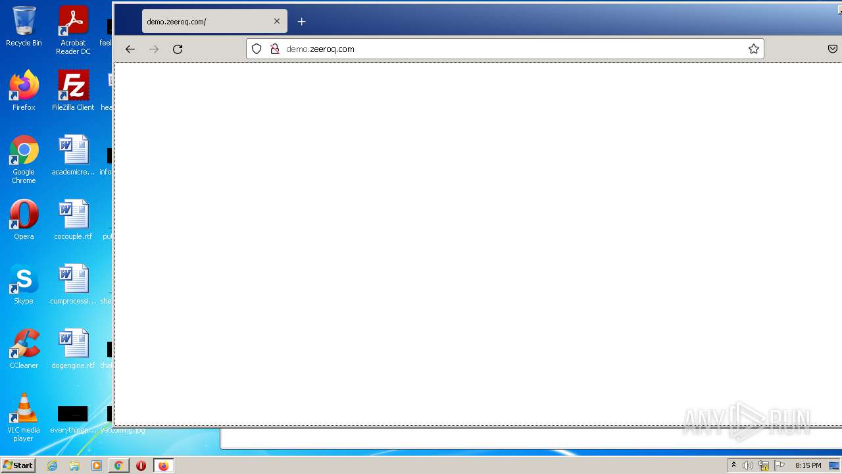Screen dimensions: 842x474
Task: Open the Windows Start menu
Action: [18, 465]
